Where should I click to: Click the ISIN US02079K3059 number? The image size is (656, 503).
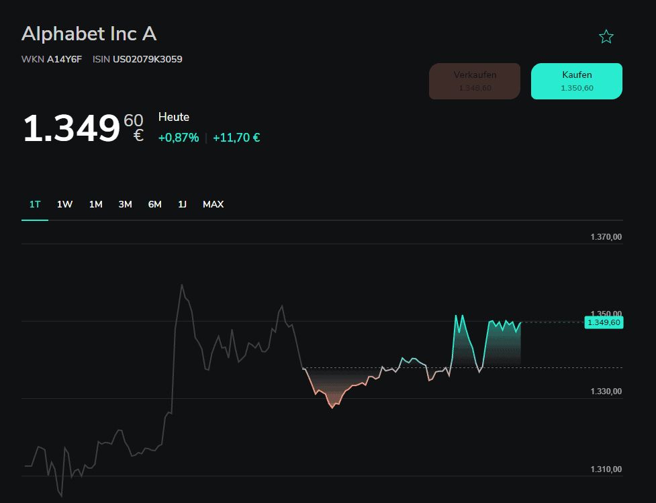[x=147, y=59]
